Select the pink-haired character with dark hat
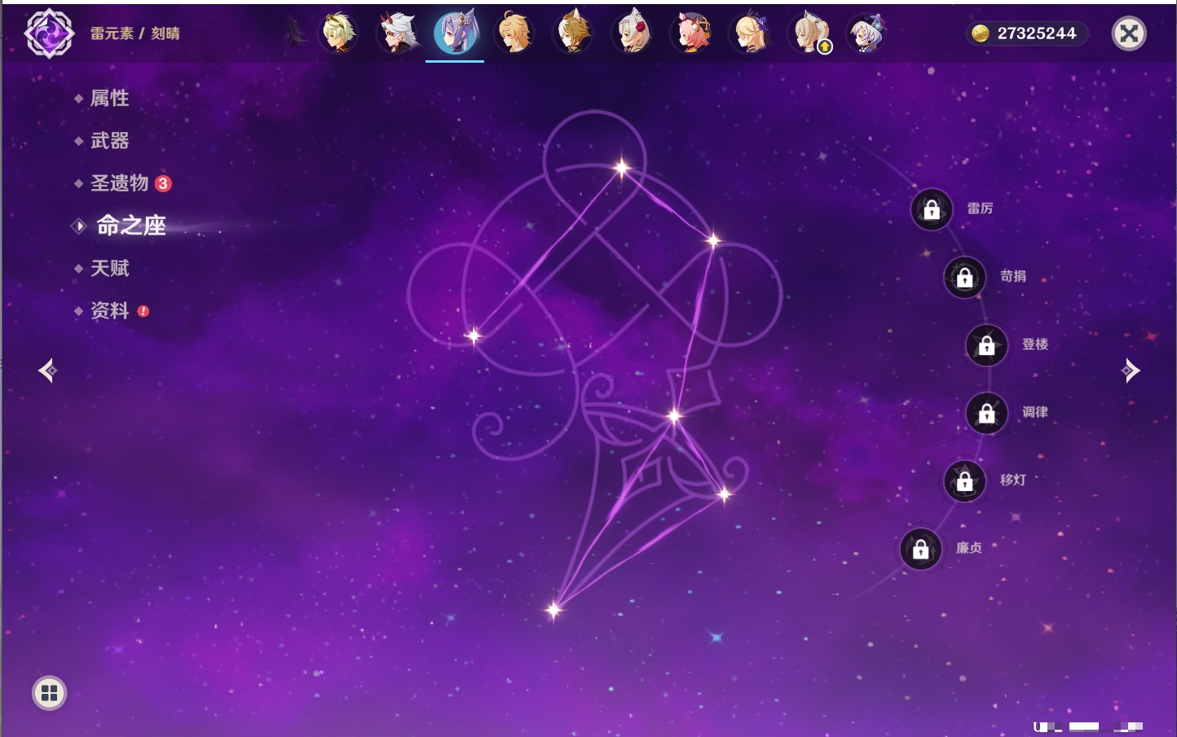Screen dimensions: 1177x737 coord(691,33)
